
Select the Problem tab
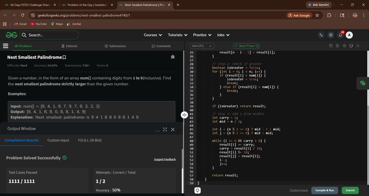tap(23, 46)
